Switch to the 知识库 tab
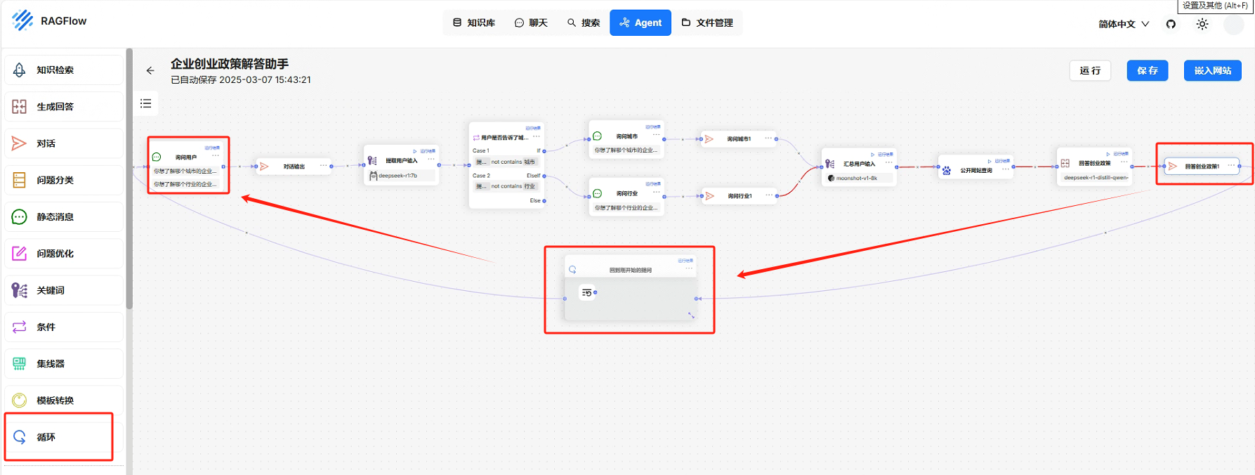 click(x=474, y=22)
